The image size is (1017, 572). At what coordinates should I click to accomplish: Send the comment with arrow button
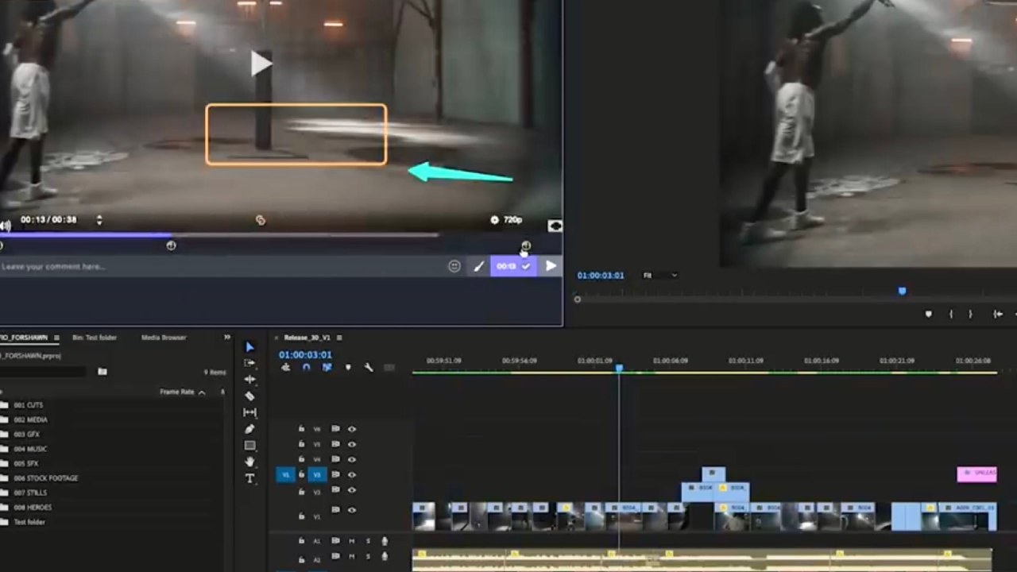click(551, 266)
